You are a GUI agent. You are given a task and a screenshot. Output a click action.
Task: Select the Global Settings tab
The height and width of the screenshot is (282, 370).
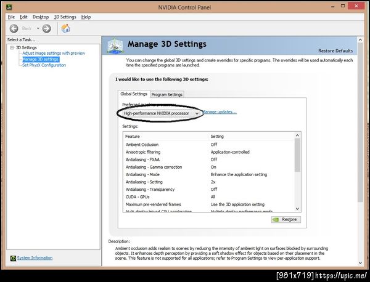coord(134,94)
